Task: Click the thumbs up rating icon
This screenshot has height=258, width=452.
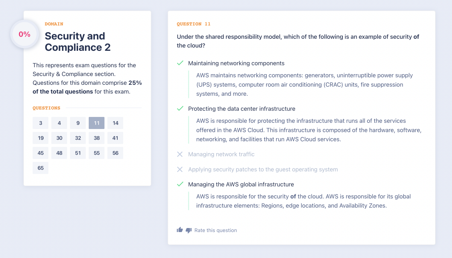Action: [180, 230]
